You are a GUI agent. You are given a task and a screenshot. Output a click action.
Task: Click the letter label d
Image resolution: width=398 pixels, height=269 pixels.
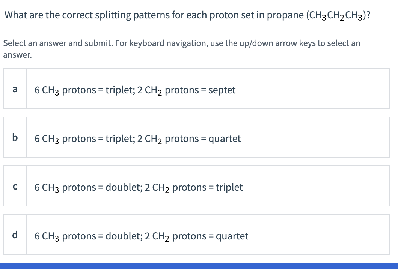coord(15,235)
